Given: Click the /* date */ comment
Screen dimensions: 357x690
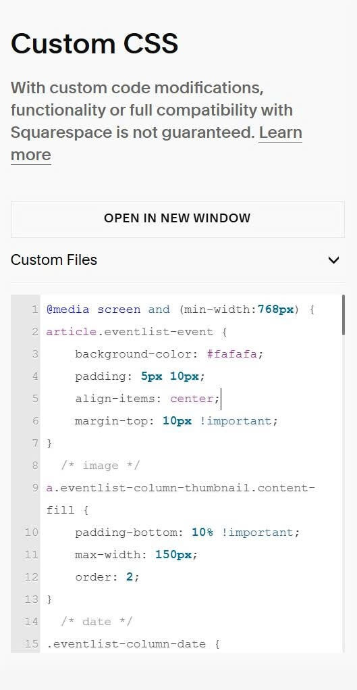Looking at the screenshot, I should [97, 622].
